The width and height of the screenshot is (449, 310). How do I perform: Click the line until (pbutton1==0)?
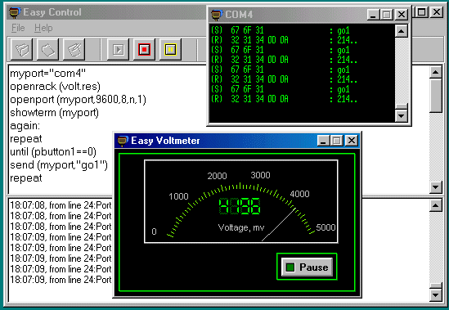click(53, 152)
